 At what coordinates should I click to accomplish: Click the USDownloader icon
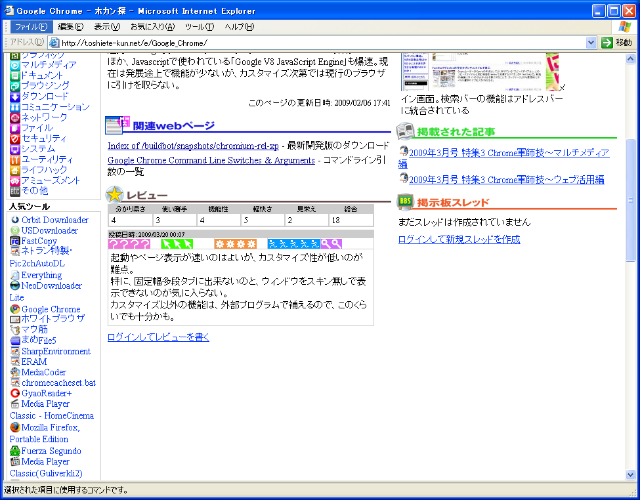[x=15, y=230]
